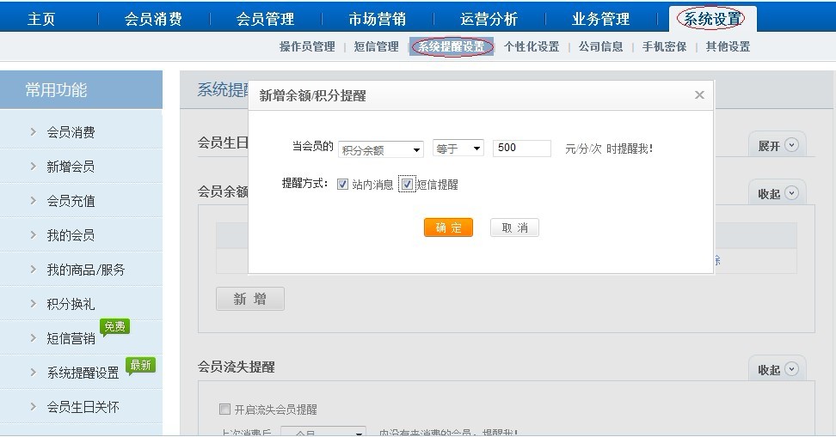
Task: Click the 免费 badge beside 短信营销
Action: [x=114, y=326]
